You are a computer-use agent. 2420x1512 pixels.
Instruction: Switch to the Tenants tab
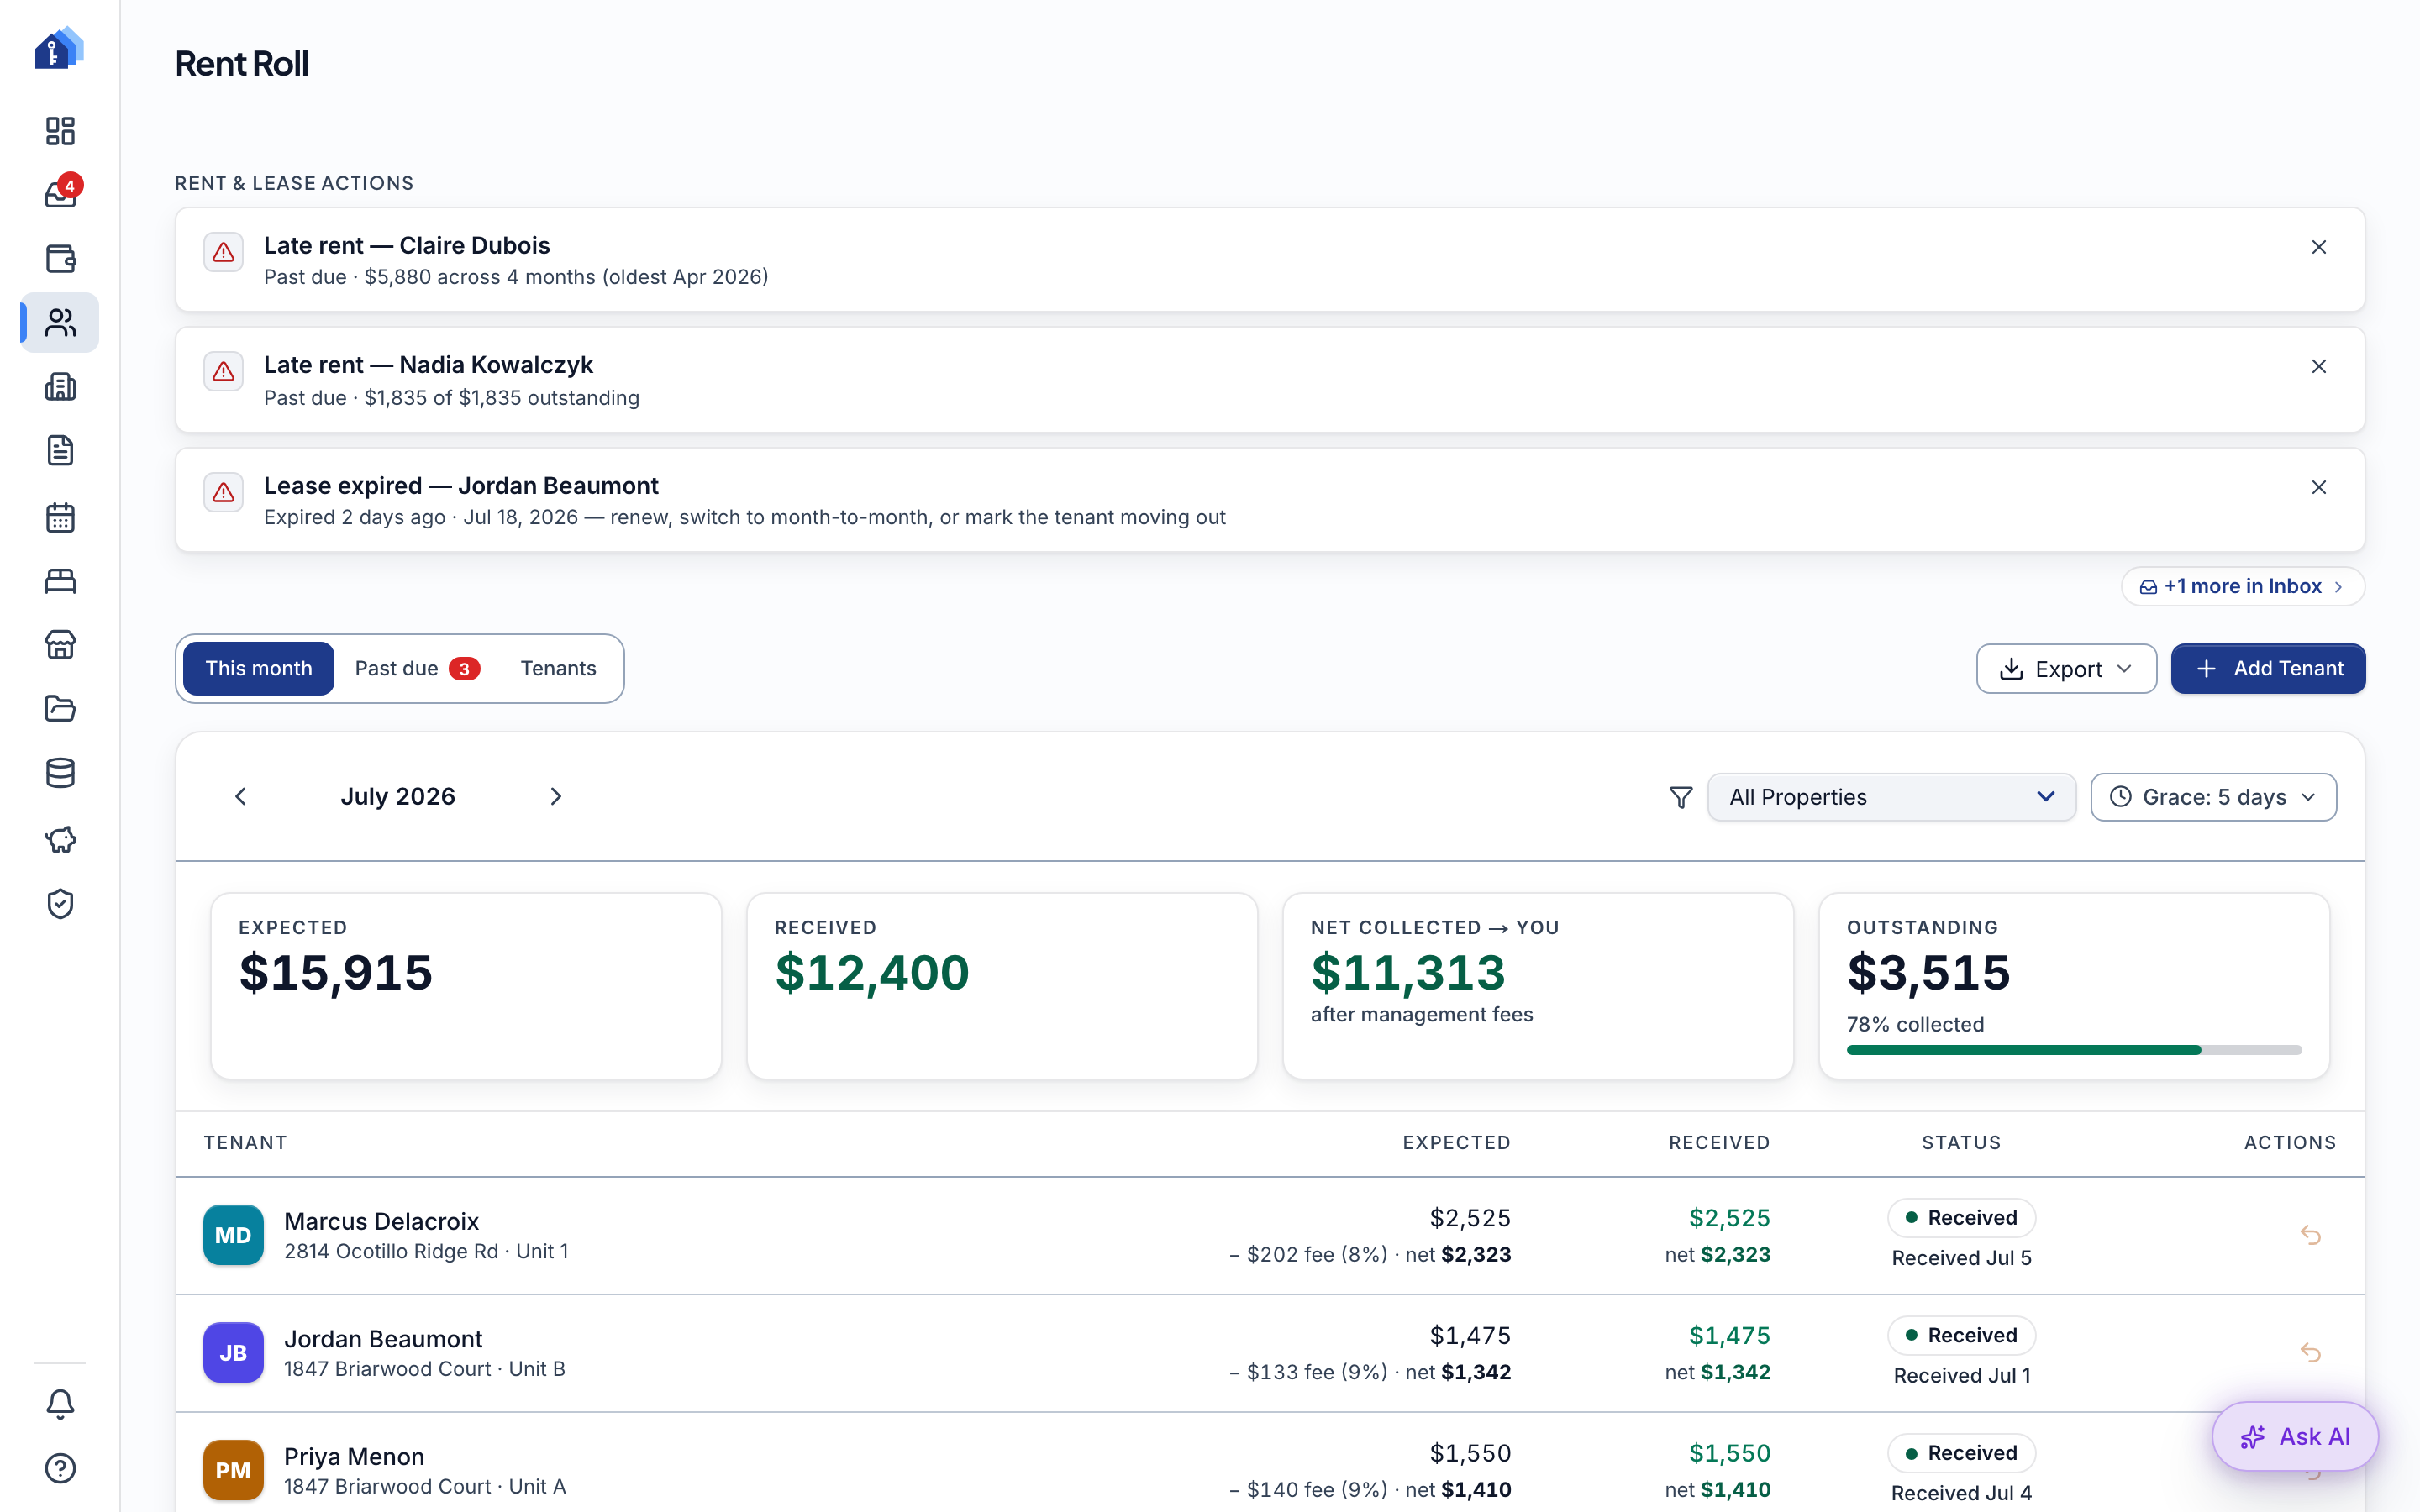[558, 668]
